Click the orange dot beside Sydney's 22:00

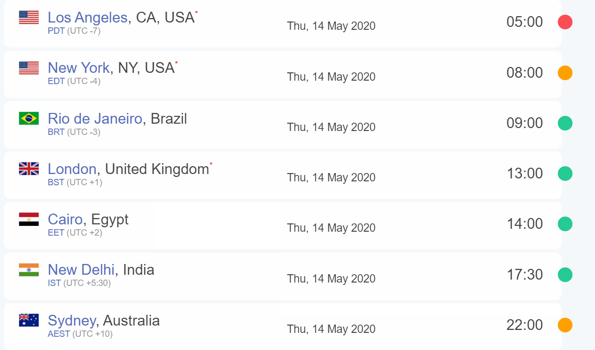tap(565, 325)
